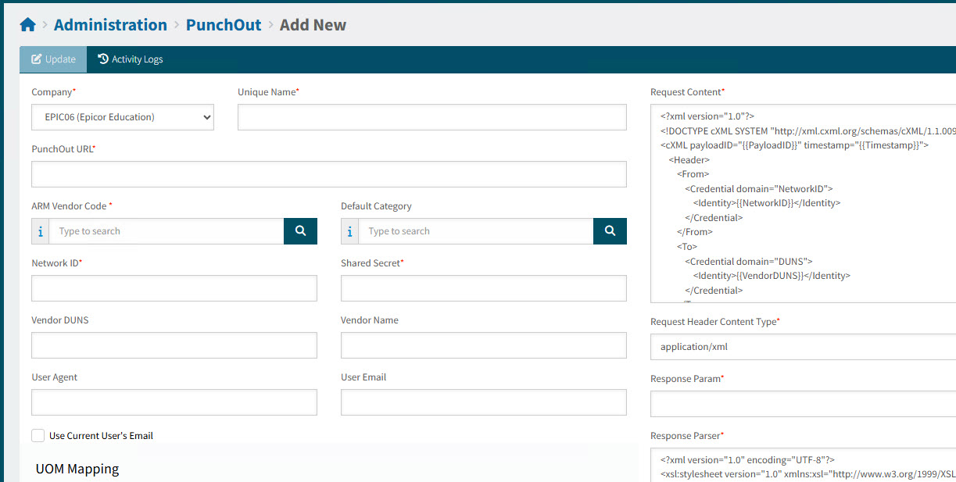Image resolution: width=956 pixels, height=482 pixels.
Task: Switch to the Activity Logs tab
Action: 131,59
